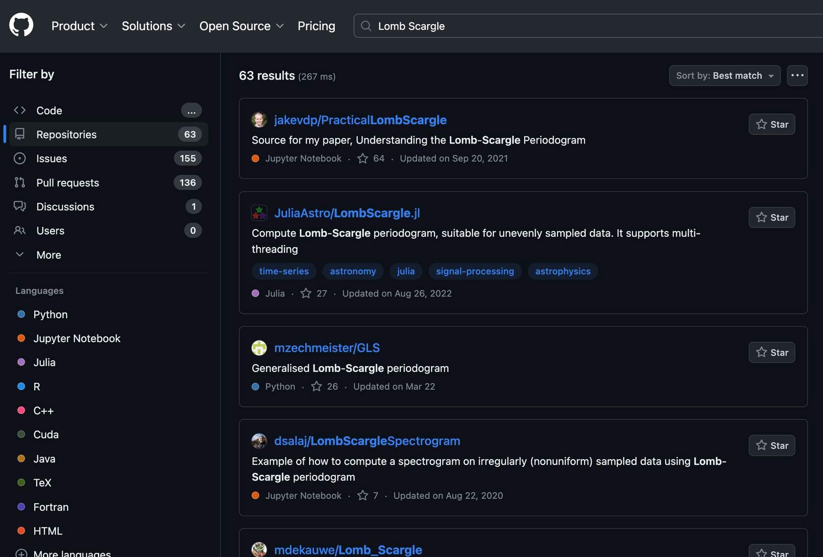
Task: Go to the Pricing page
Action: 316,26
